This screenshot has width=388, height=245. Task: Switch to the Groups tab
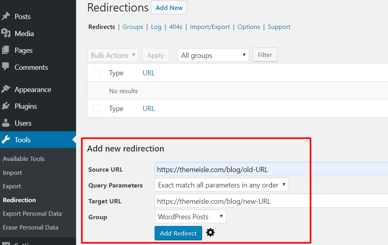click(x=133, y=27)
